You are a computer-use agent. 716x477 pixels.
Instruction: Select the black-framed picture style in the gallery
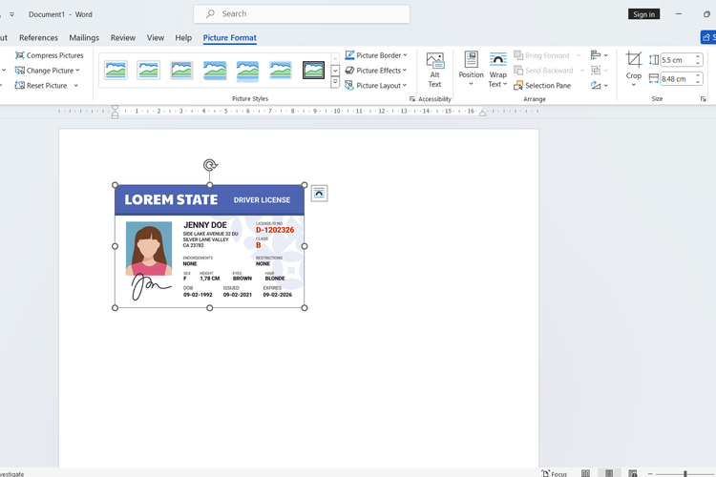pos(313,71)
